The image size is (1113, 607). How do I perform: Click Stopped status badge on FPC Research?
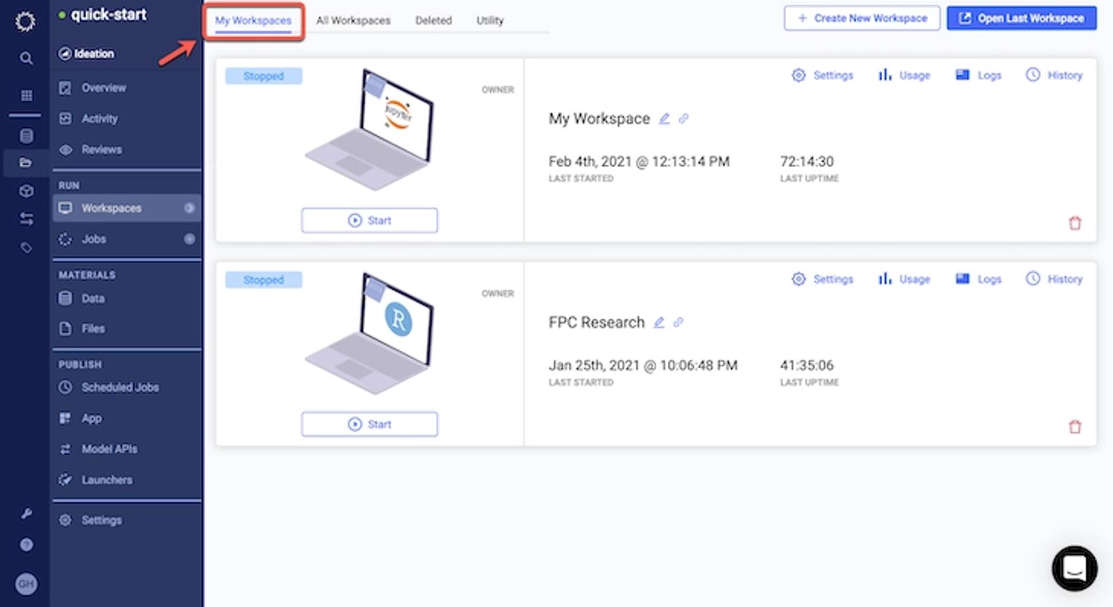[264, 280]
